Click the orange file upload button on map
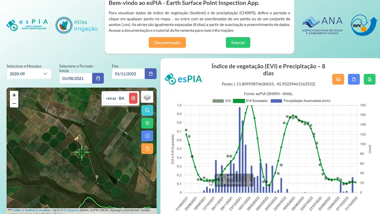Image resolution: width=380 pixels, height=214 pixels. (x=147, y=148)
